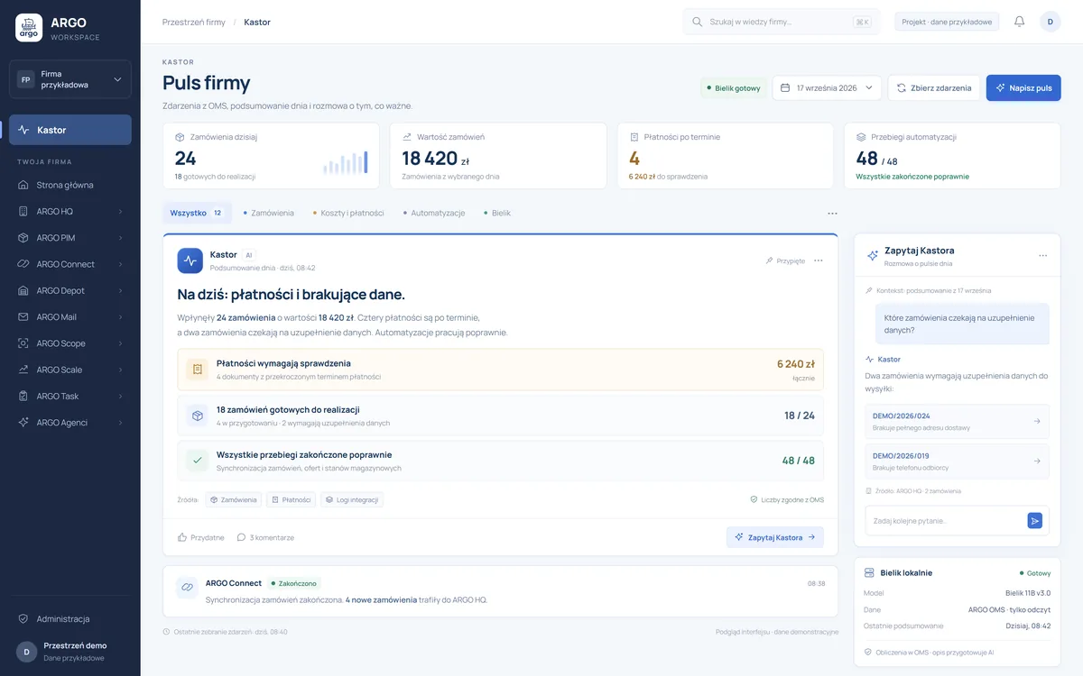This screenshot has height=676, width=1083.
Task: Switch to Koszty i płatności tab
Action: pyautogui.click(x=348, y=213)
